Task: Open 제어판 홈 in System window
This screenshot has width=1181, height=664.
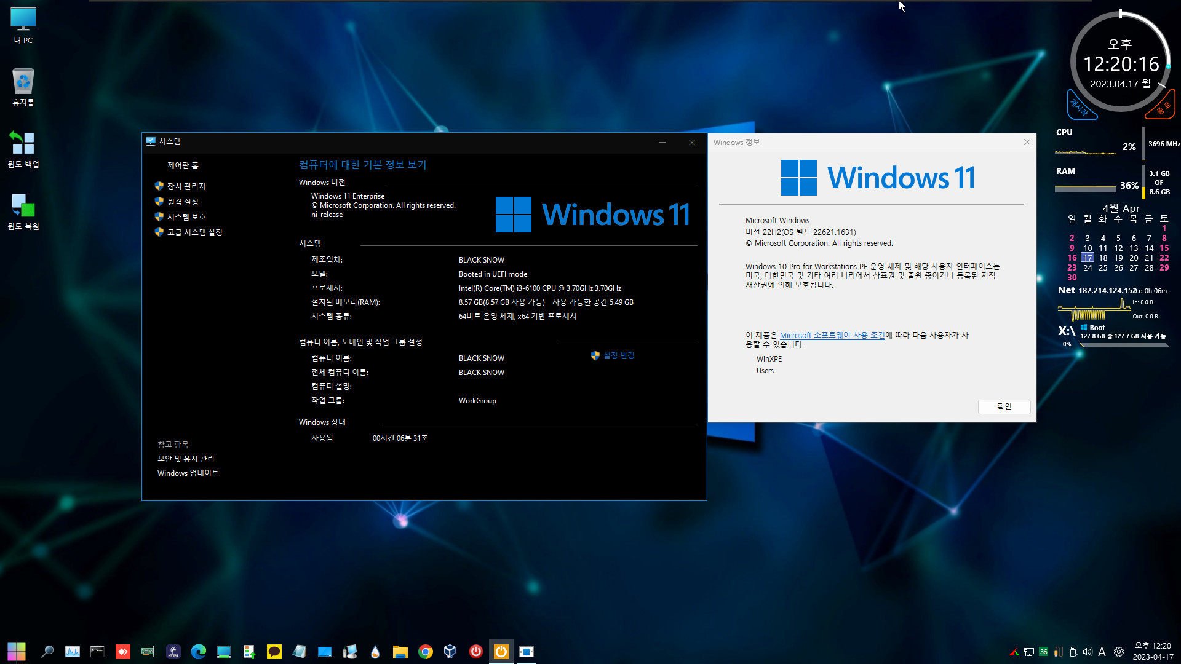Action: pyautogui.click(x=183, y=165)
